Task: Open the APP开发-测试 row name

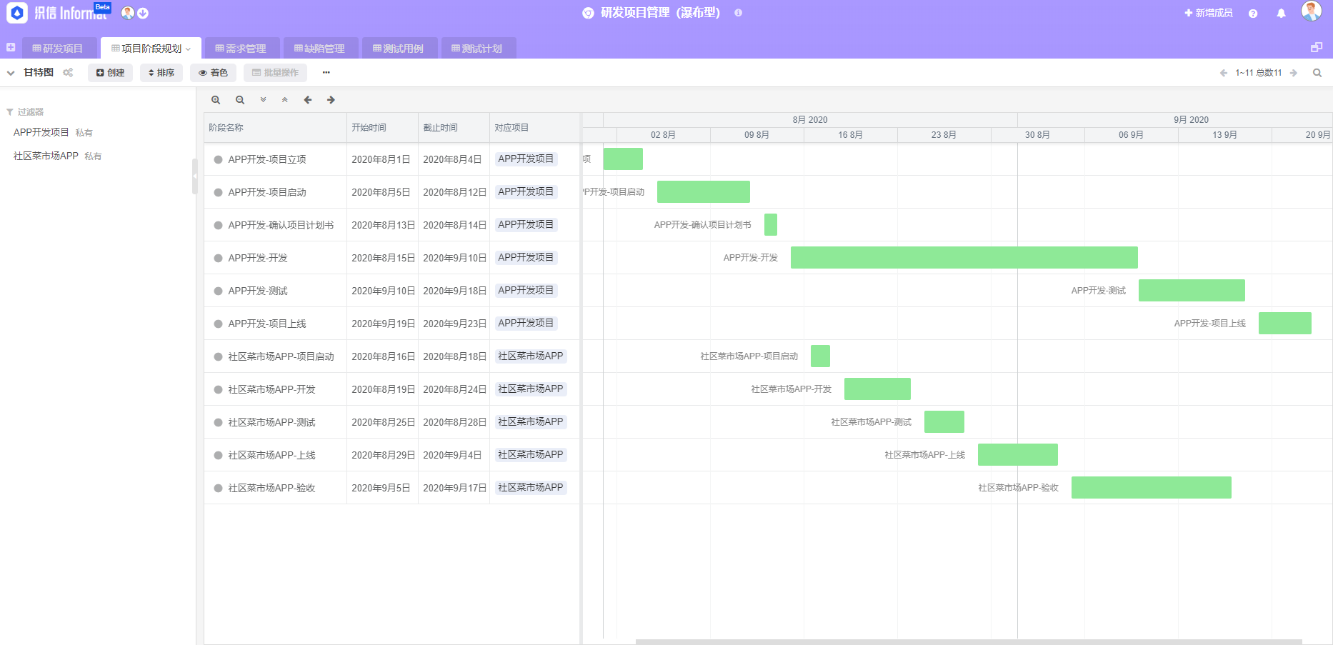Action: pyautogui.click(x=258, y=291)
